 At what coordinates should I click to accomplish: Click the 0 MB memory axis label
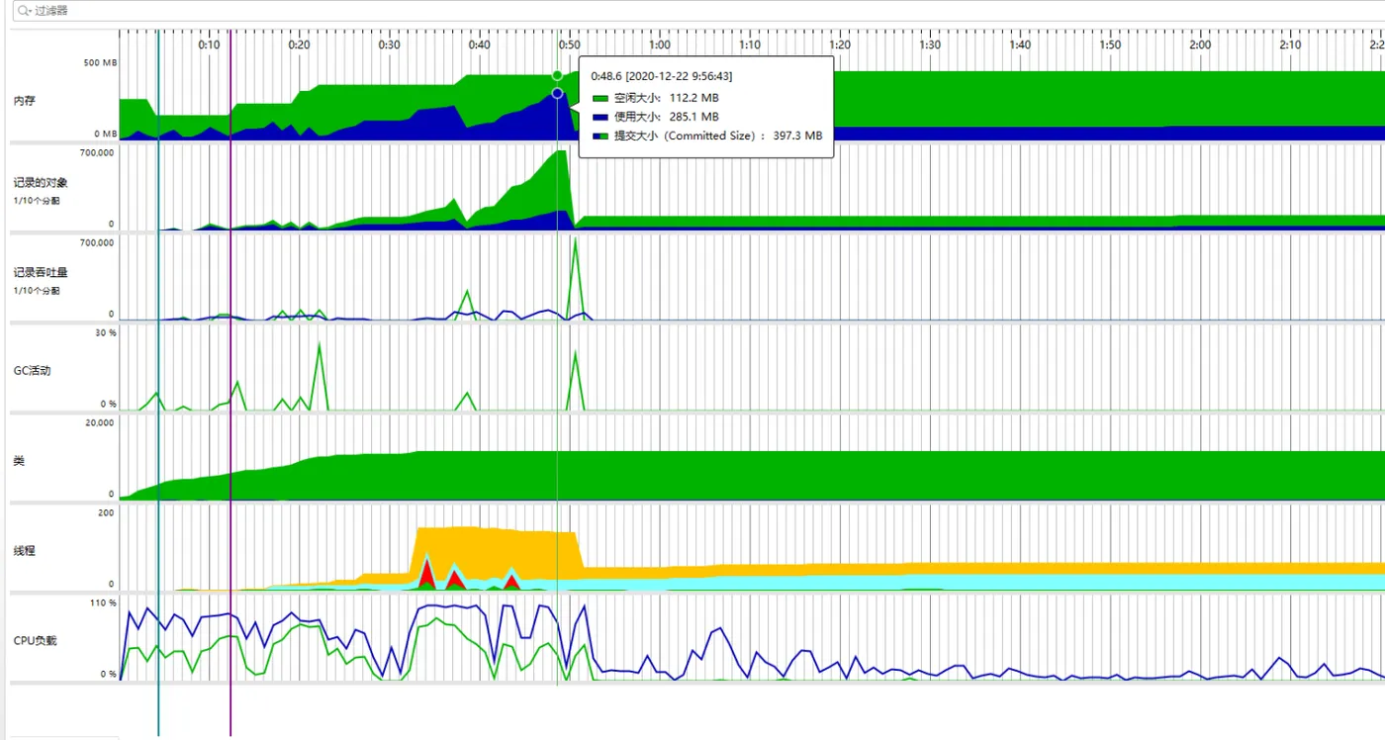105,134
